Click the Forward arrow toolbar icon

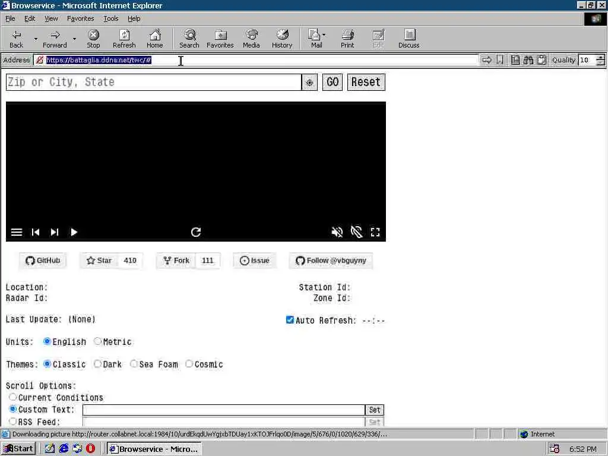(x=55, y=35)
